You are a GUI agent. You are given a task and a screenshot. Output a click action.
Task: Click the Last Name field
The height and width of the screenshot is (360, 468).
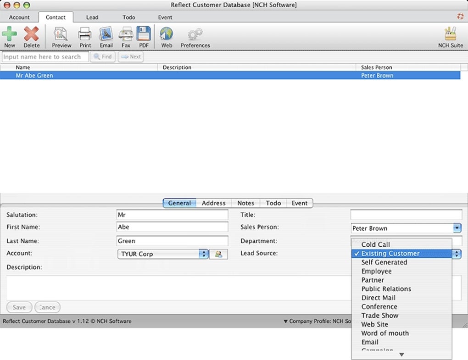pyautogui.click(x=172, y=241)
